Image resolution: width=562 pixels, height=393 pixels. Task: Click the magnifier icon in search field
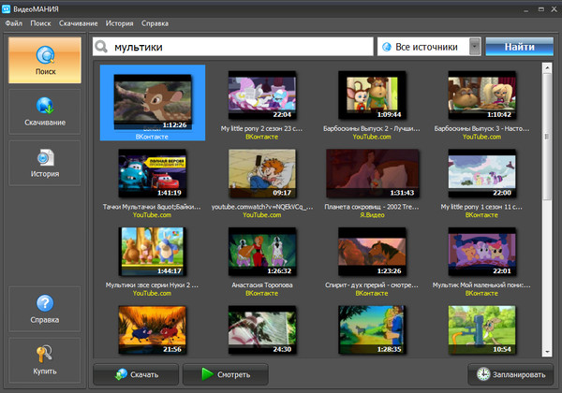[101, 47]
